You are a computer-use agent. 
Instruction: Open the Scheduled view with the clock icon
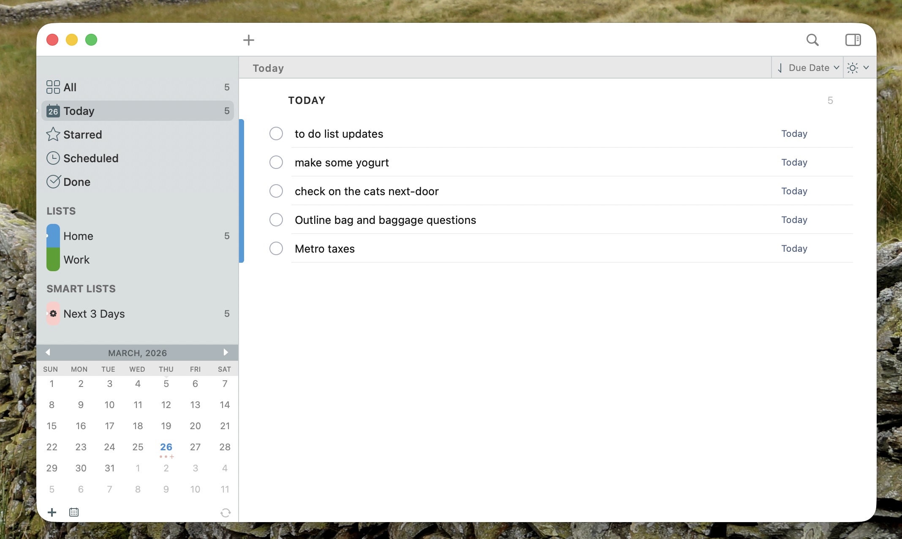[53, 158]
